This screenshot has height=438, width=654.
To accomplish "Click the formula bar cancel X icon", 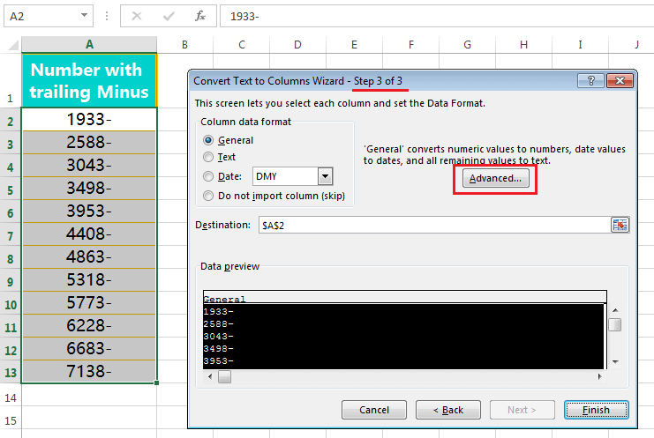I will (x=137, y=16).
